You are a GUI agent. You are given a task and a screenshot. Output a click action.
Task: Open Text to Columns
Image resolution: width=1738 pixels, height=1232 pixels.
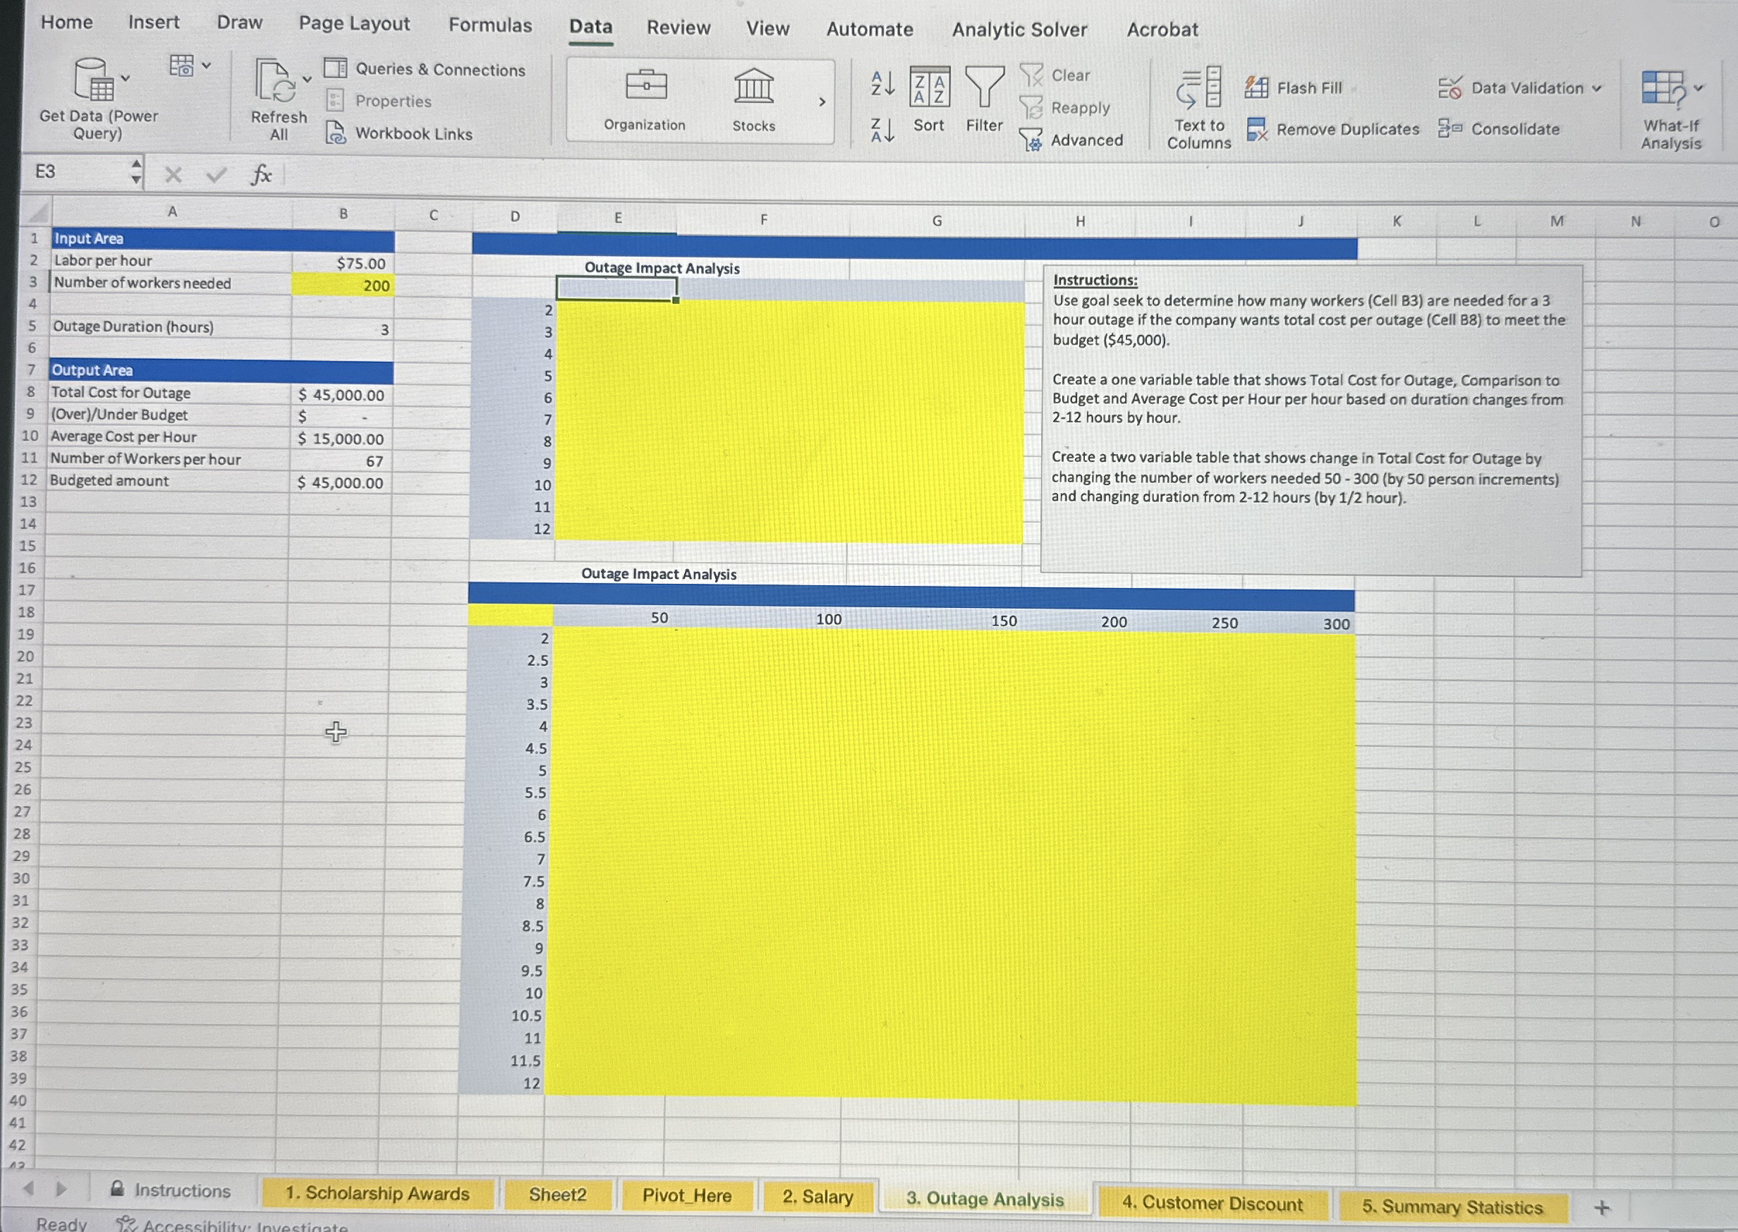click(x=1198, y=106)
